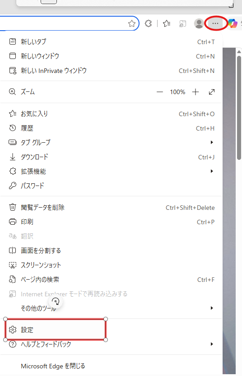Click the Extensions puzzle icon in toolbar
Image resolution: width=242 pixels, height=376 pixels.
pos(148,23)
